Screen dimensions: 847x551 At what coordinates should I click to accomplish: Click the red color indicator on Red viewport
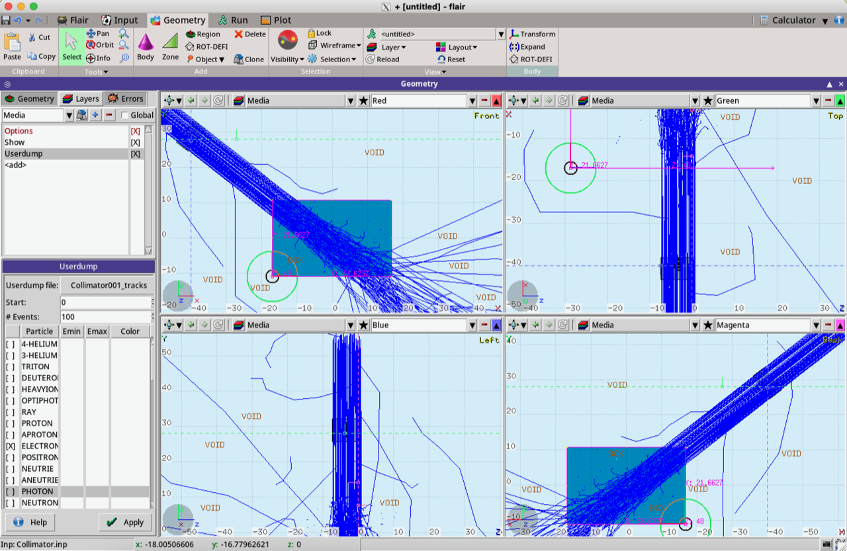496,101
